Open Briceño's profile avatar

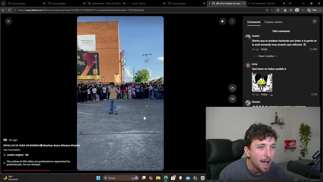coord(248,103)
